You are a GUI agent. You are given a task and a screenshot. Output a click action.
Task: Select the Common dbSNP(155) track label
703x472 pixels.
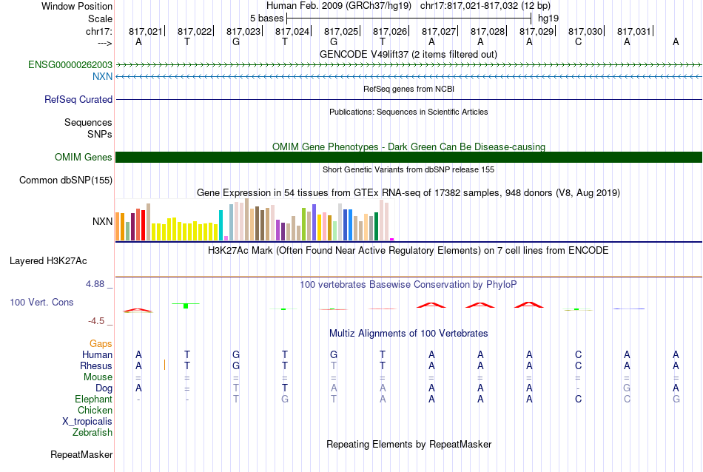click(x=66, y=180)
